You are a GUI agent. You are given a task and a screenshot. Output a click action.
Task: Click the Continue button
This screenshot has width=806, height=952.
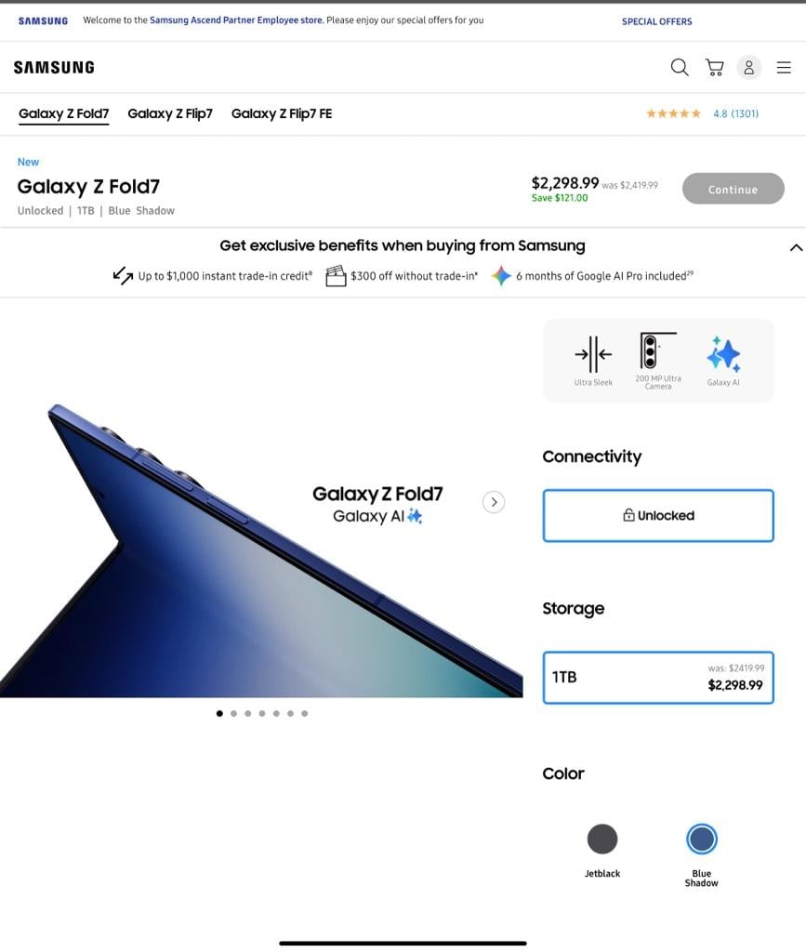coord(733,189)
